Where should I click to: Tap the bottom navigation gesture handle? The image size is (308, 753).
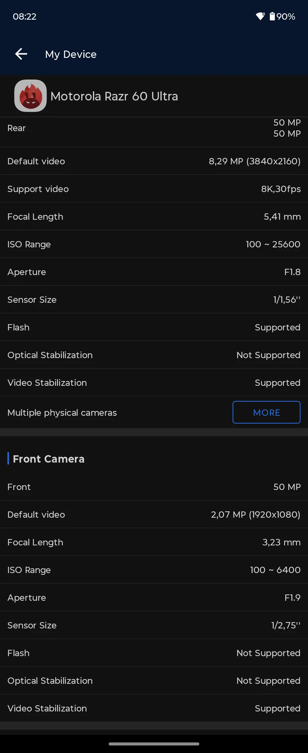pyautogui.click(x=154, y=744)
